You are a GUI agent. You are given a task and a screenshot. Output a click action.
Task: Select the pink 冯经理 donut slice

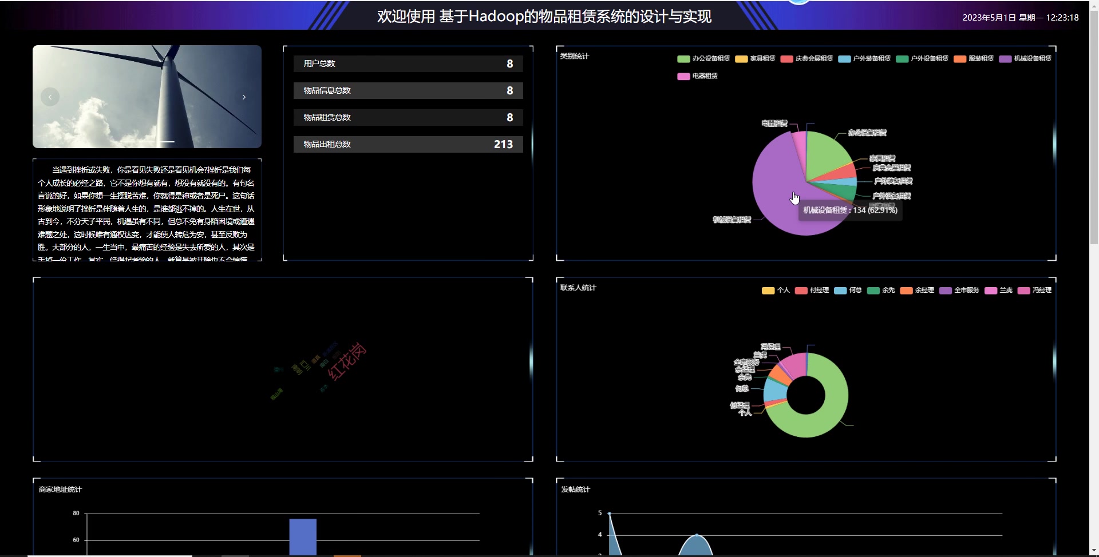point(796,364)
